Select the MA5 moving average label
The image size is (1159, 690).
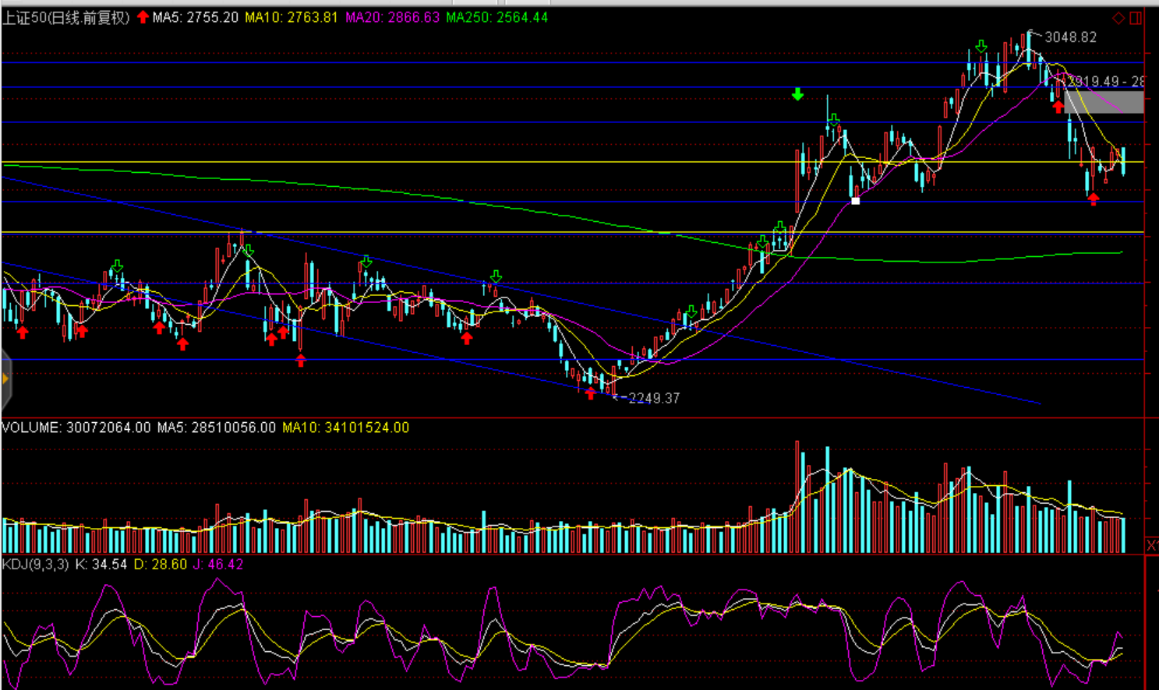point(195,17)
